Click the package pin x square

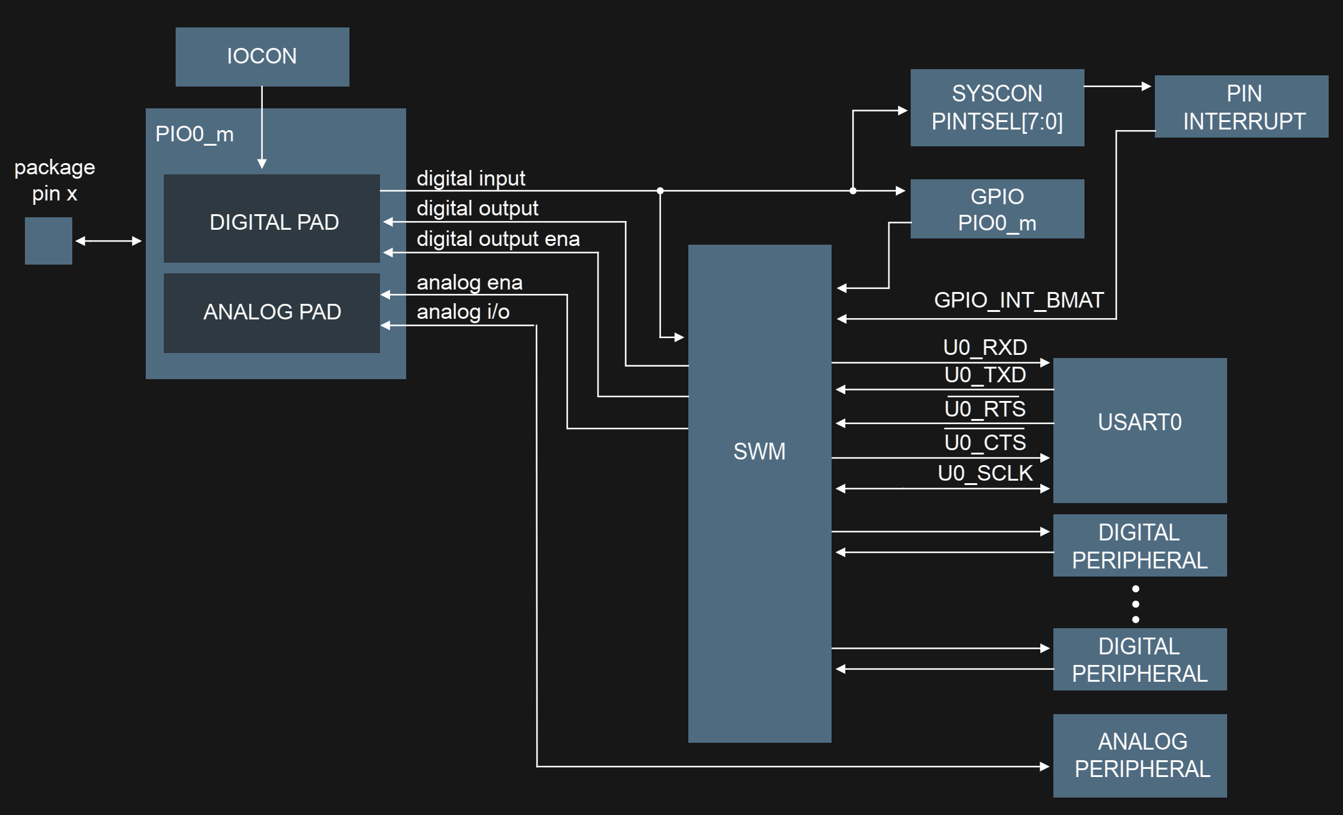coord(49,241)
